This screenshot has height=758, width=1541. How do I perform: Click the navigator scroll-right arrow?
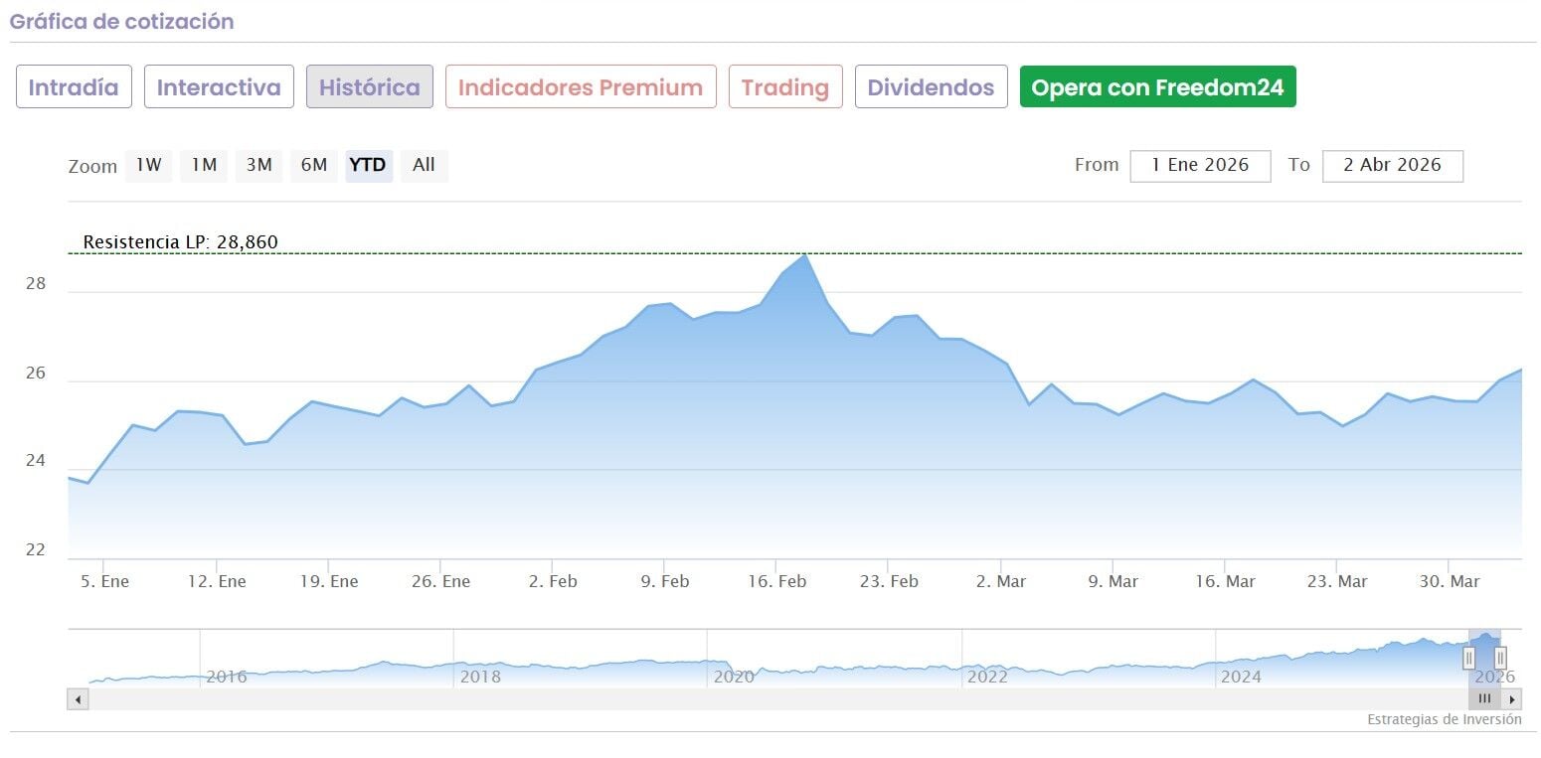click(1512, 699)
